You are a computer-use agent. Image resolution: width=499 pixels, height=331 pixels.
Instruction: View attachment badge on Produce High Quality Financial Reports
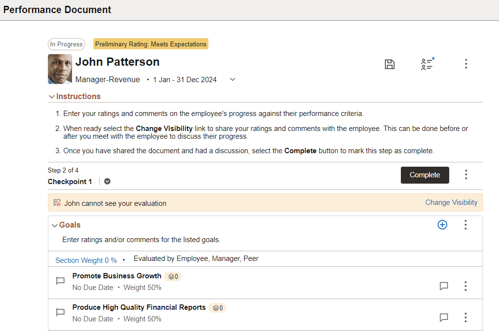217,308
